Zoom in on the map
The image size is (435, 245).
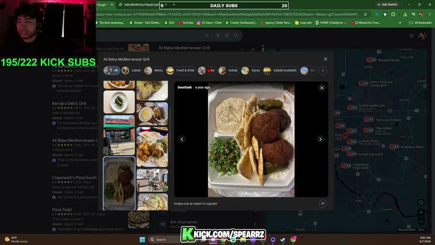click(421, 212)
